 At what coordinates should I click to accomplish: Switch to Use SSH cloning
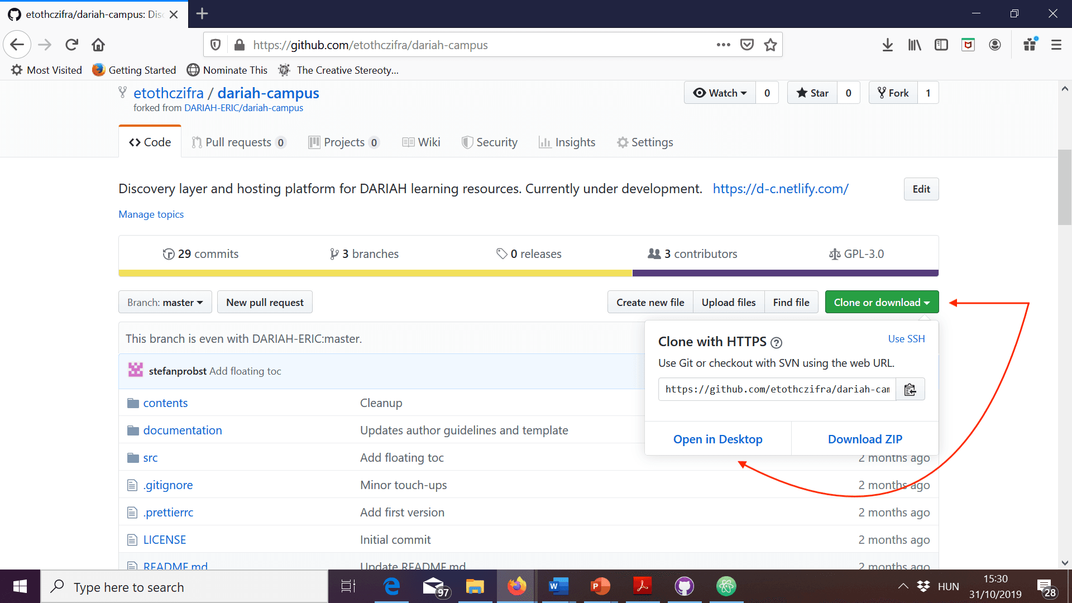[x=906, y=339]
